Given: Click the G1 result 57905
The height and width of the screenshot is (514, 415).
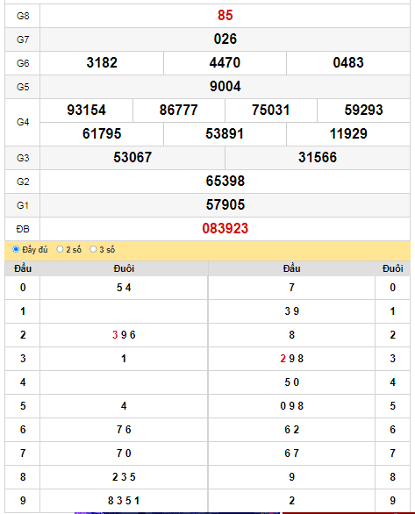Looking at the screenshot, I should point(225,205).
